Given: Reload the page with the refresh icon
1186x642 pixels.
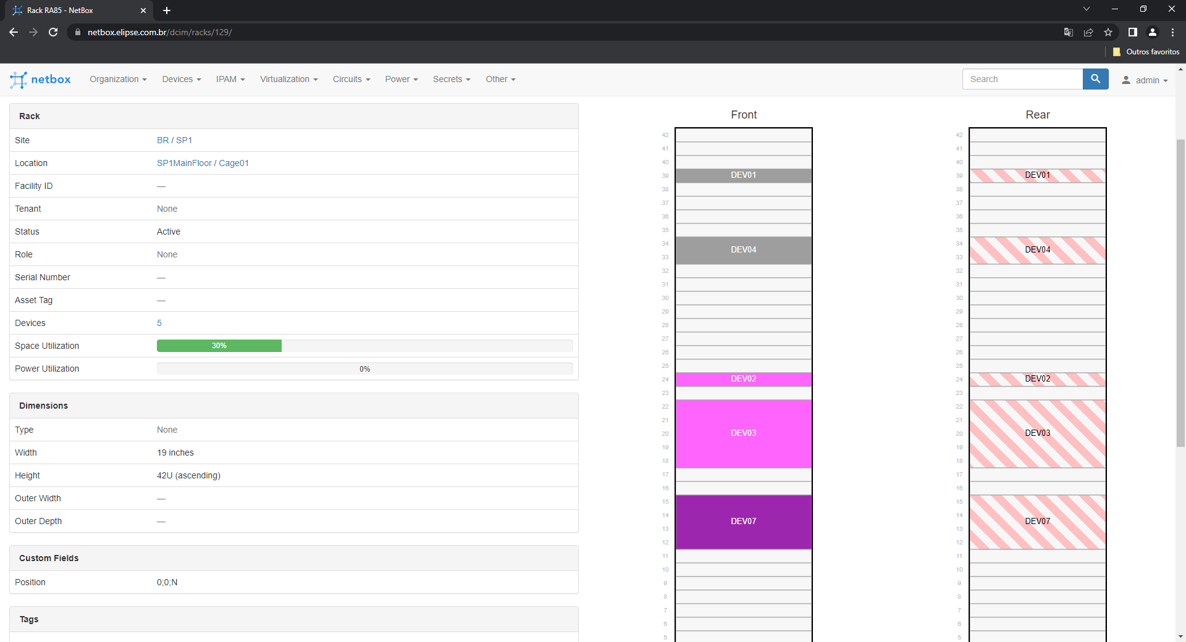Looking at the screenshot, I should click(53, 32).
